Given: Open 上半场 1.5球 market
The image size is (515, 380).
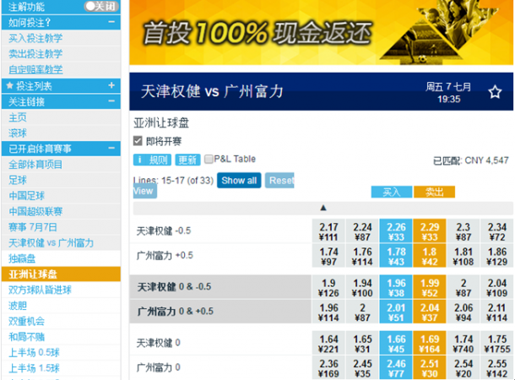Looking at the screenshot, I should 34,368.
